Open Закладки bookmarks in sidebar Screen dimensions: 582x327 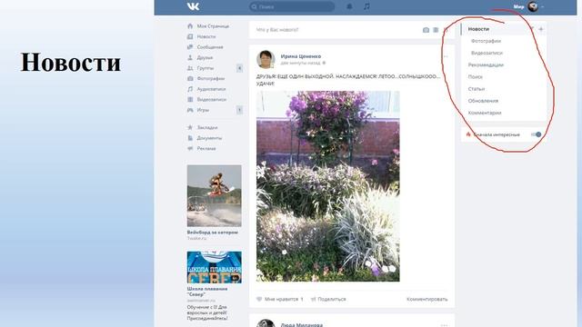(x=206, y=127)
